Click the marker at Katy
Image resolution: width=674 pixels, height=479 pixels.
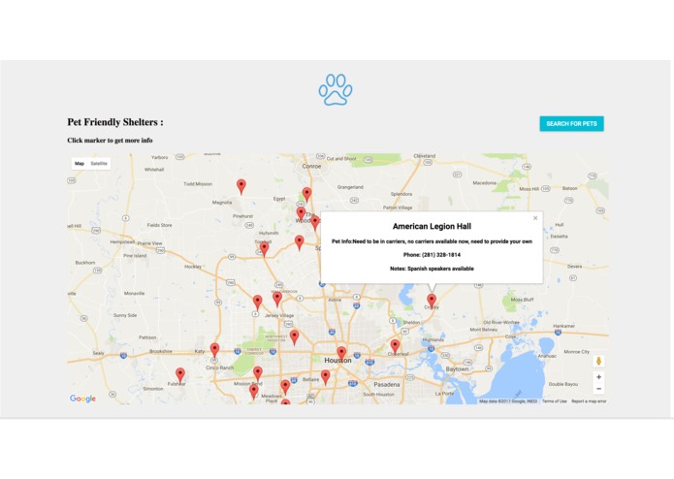point(214,351)
